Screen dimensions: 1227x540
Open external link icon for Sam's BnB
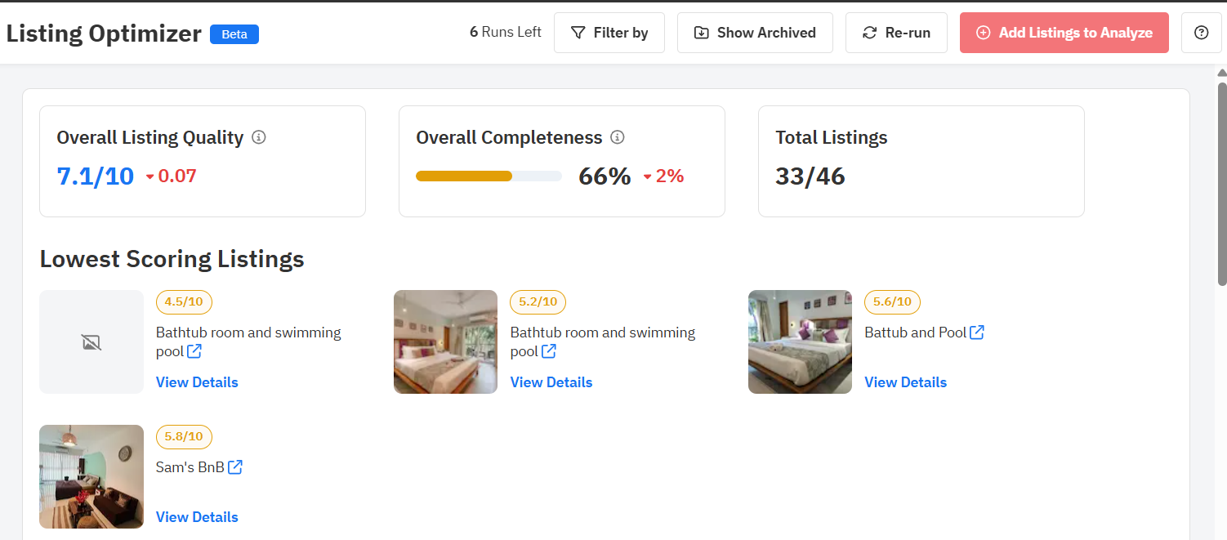pyautogui.click(x=235, y=467)
